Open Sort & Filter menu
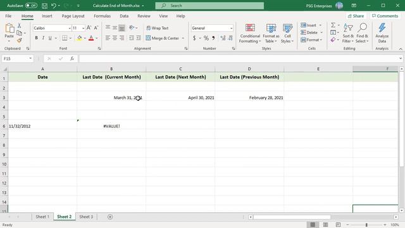405x228 pixels. (x=348, y=33)
